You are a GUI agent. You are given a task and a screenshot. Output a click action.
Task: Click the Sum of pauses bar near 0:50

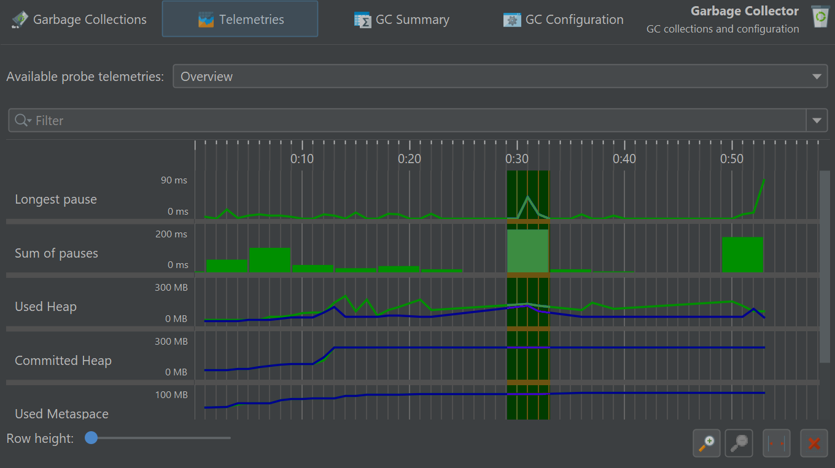tap(742, 255)
